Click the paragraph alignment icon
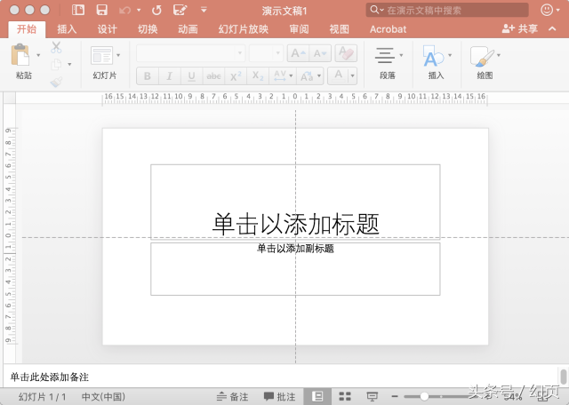 click(384, 55)
